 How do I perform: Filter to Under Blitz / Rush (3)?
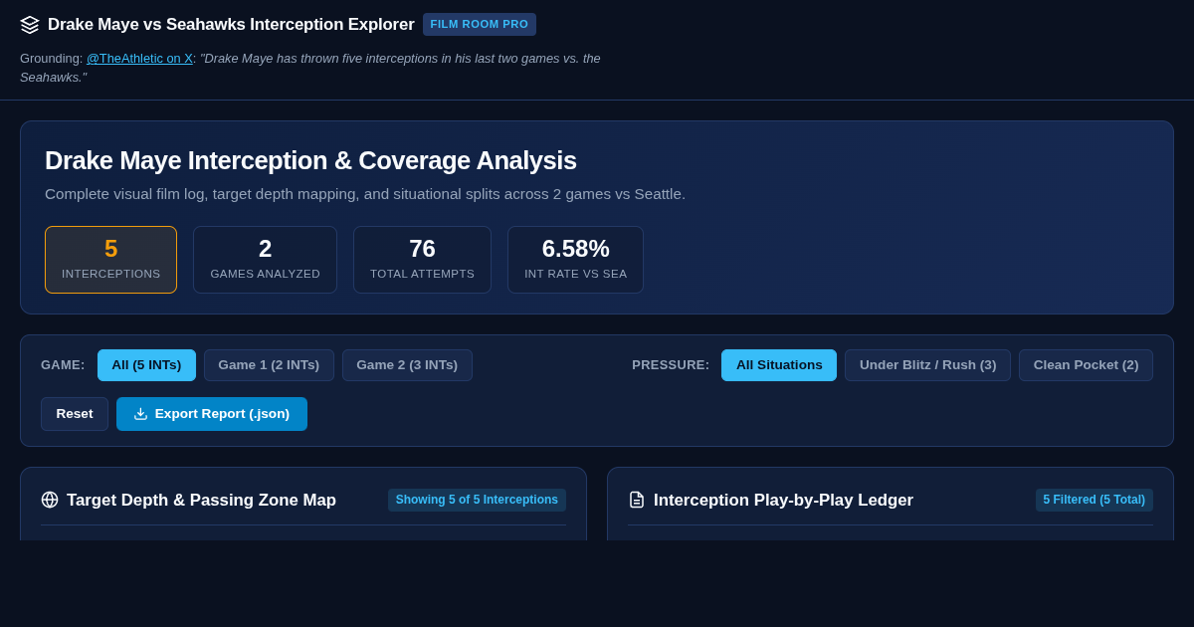click(x=927, y=365)
